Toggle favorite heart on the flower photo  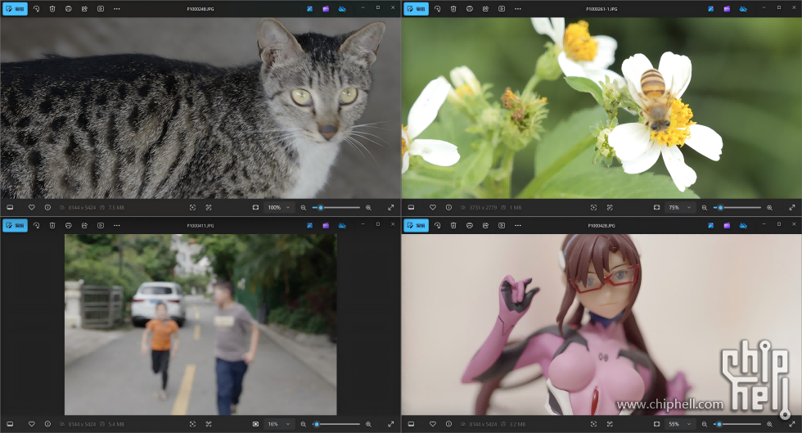pyautogui.click(x=433, y=208)
